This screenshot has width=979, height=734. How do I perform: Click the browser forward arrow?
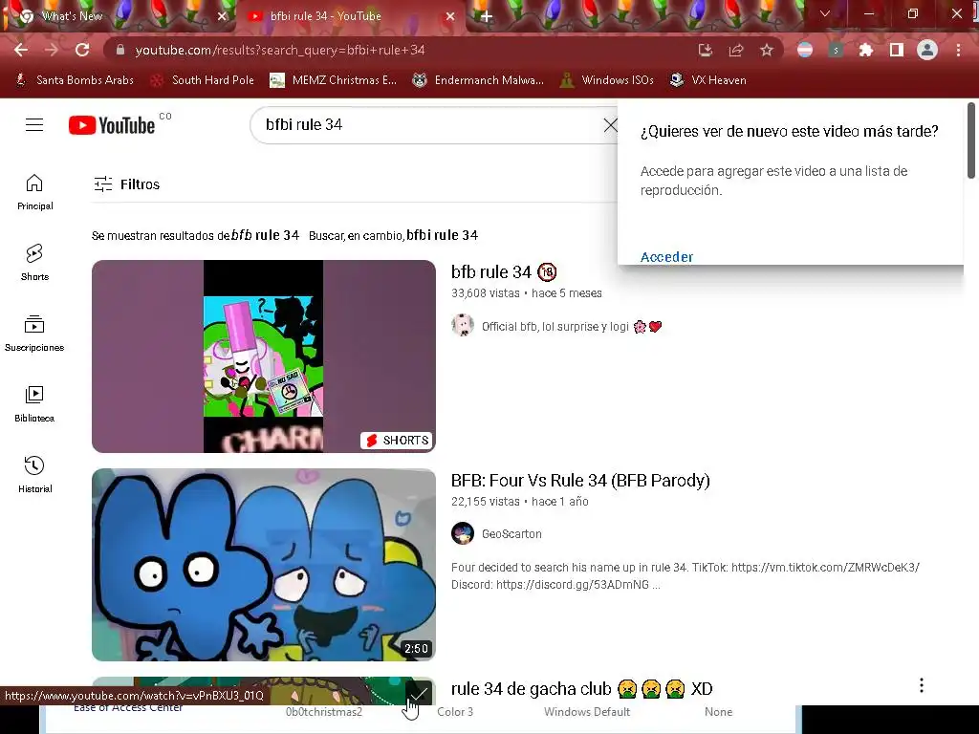click(x=52, y=50)
